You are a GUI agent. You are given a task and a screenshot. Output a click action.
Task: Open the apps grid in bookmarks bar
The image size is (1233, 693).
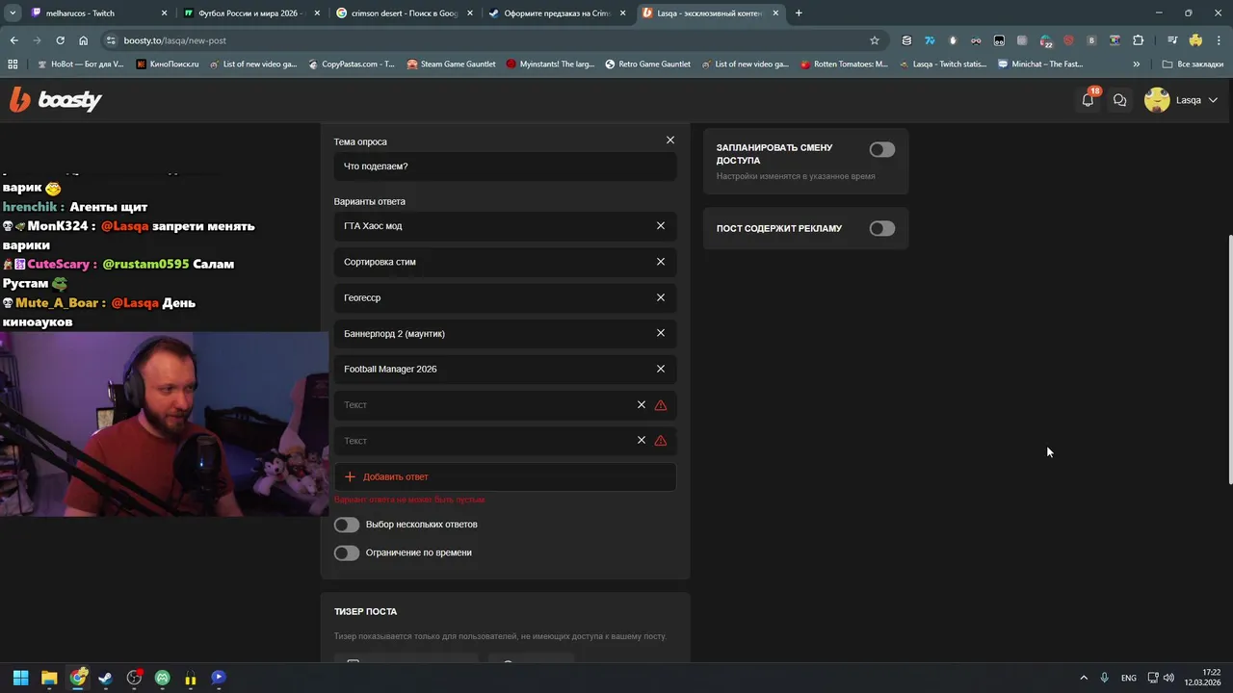13,64
